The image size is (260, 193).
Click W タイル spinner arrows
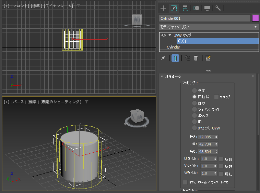pos(215,173)
